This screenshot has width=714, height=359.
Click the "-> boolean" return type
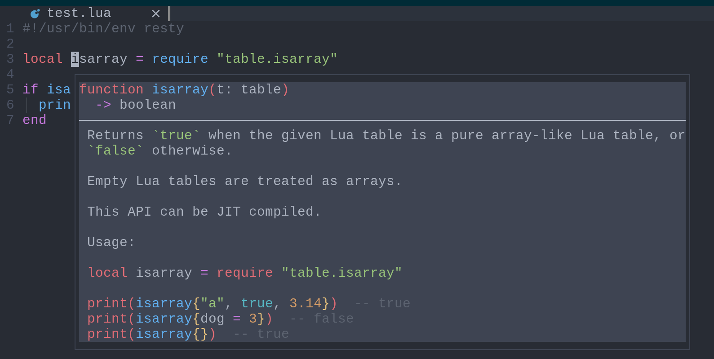pyautogui.click(x=136, y=105)
